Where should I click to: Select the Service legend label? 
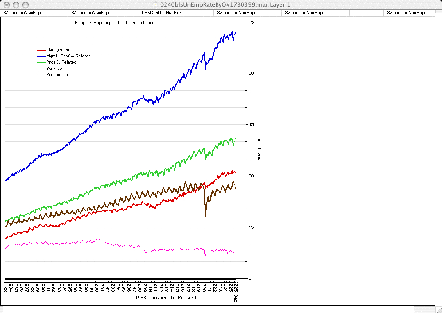coord(54,69)
